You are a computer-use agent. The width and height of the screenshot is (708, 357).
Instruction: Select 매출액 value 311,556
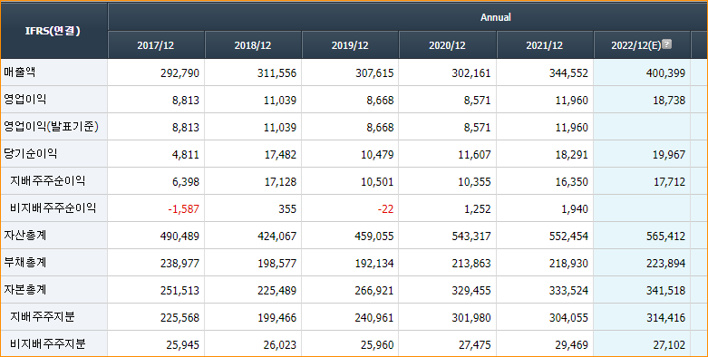[276, 73]
